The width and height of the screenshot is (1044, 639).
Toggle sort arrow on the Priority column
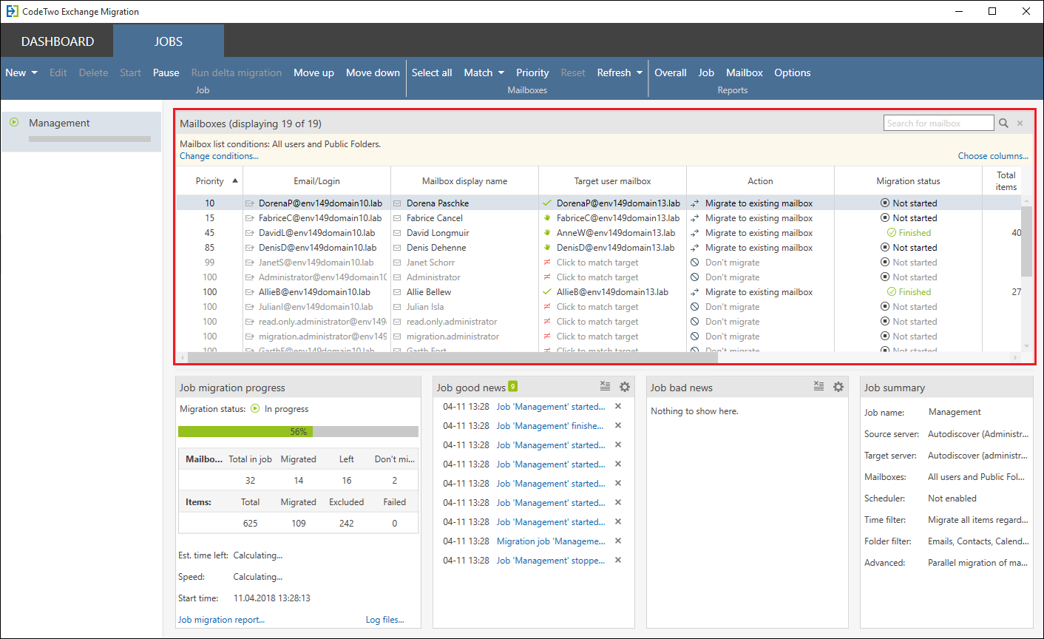tap(235, 180)
